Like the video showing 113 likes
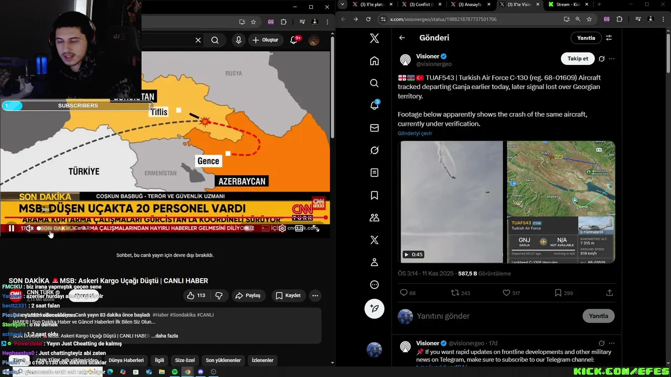The image size is (671, 377). [x=196, y=295]
